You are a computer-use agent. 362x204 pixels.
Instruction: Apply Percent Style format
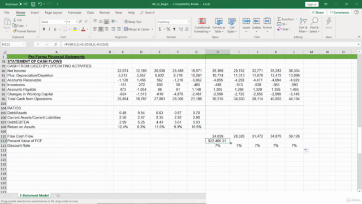[169, 29]
